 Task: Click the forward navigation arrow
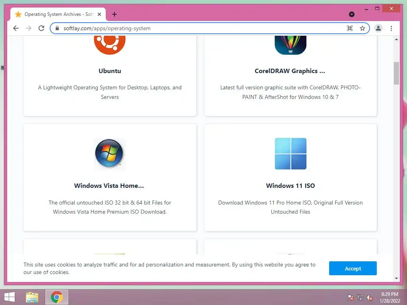point(29,28)
